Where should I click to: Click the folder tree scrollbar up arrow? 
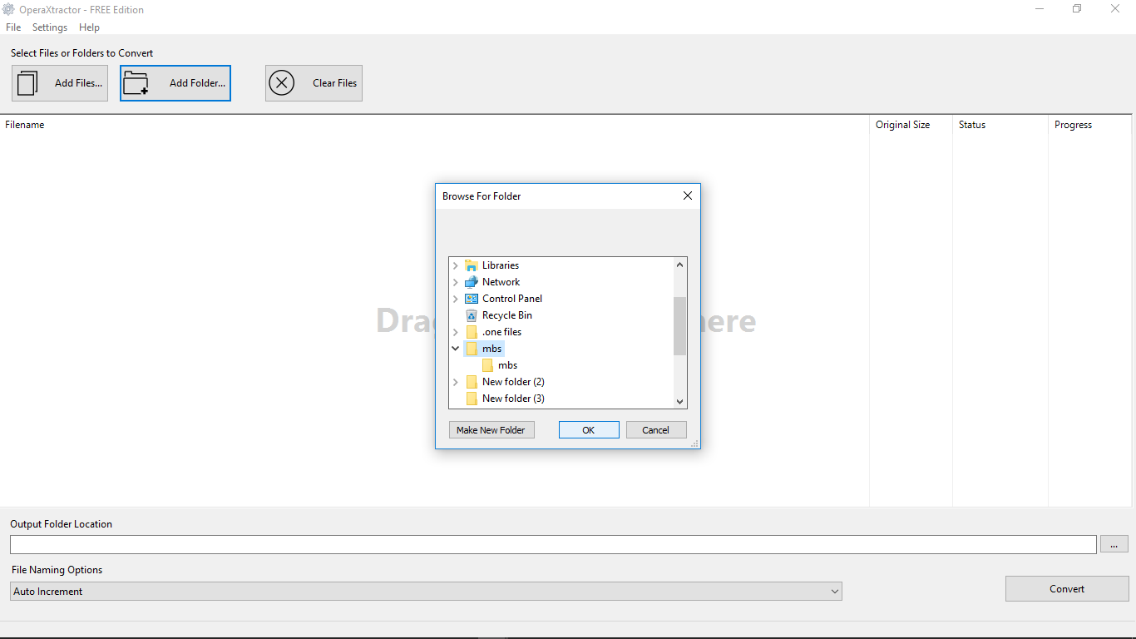680,265
